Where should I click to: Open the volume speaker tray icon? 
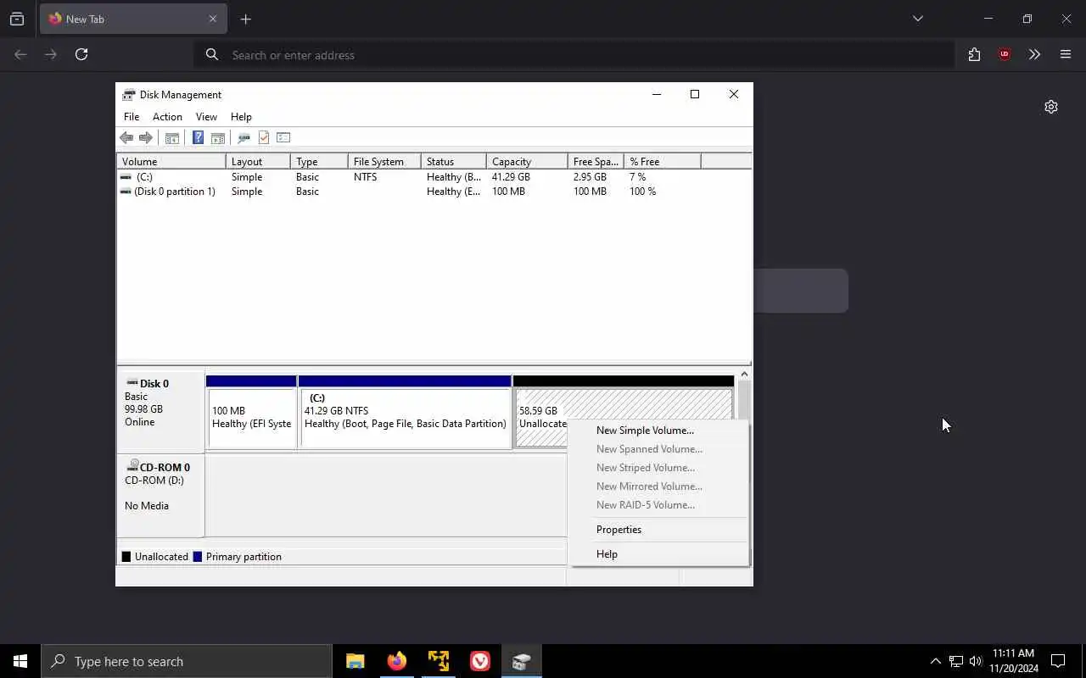[x=976, y=661]
